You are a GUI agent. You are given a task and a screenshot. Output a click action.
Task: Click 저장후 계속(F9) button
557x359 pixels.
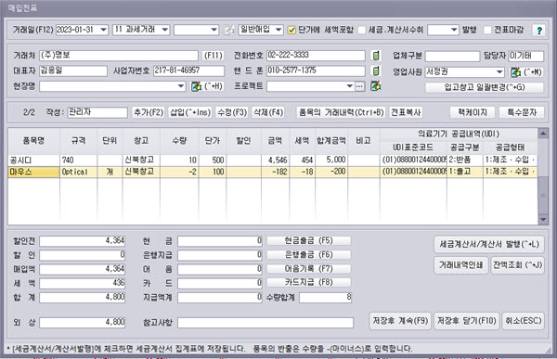(x=400, y=321)
